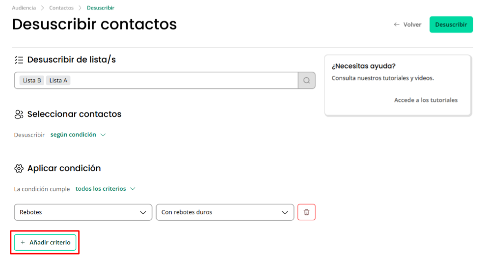Expand the según condición selector
The width and height of the screenshot is (490, 261).
78,135
